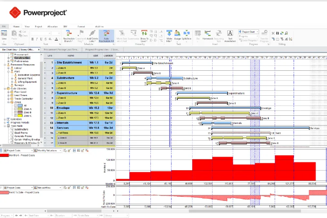Click the Zone A yellow-green colour swatch
327x218 pixels.
[x=20, y=109]
